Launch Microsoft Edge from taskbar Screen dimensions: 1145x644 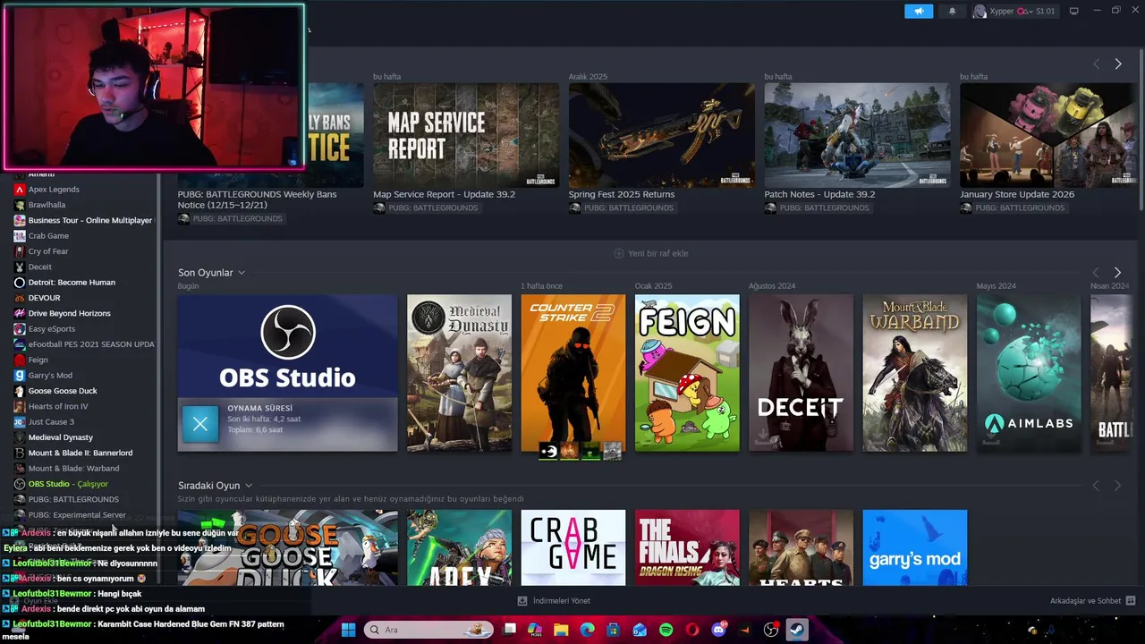[x=587, y=630]
